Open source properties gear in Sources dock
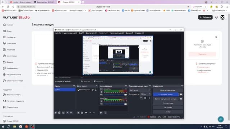 86,113
